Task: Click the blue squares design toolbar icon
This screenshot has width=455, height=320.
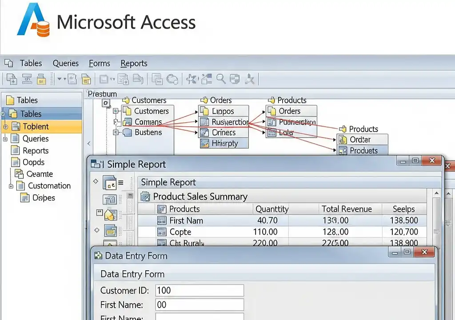Action: click(206, 79)
